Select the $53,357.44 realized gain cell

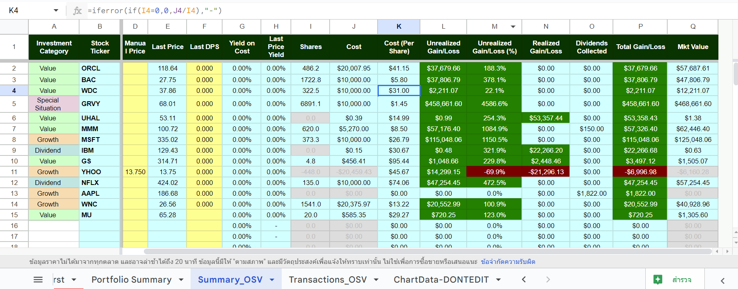point(546,118)
